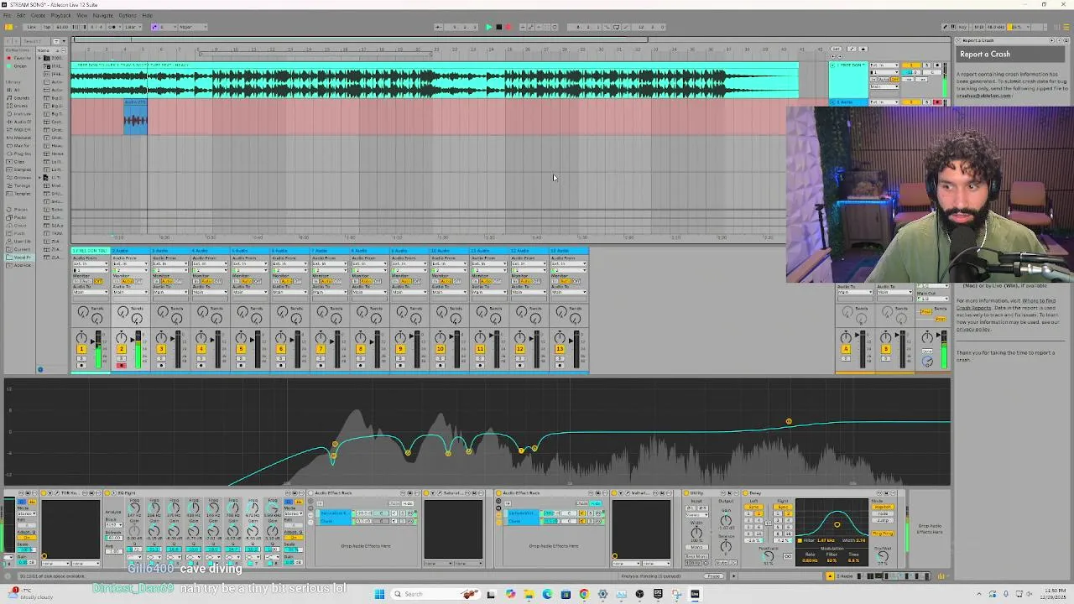Select Grooves in the browser library
Screen dimensions: 1074x604
point(20,178)
